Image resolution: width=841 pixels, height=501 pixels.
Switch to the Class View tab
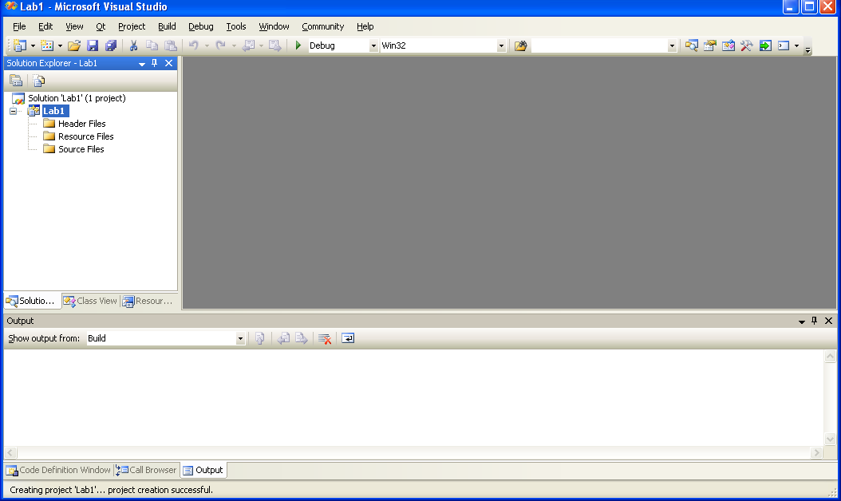pos(90,301)
